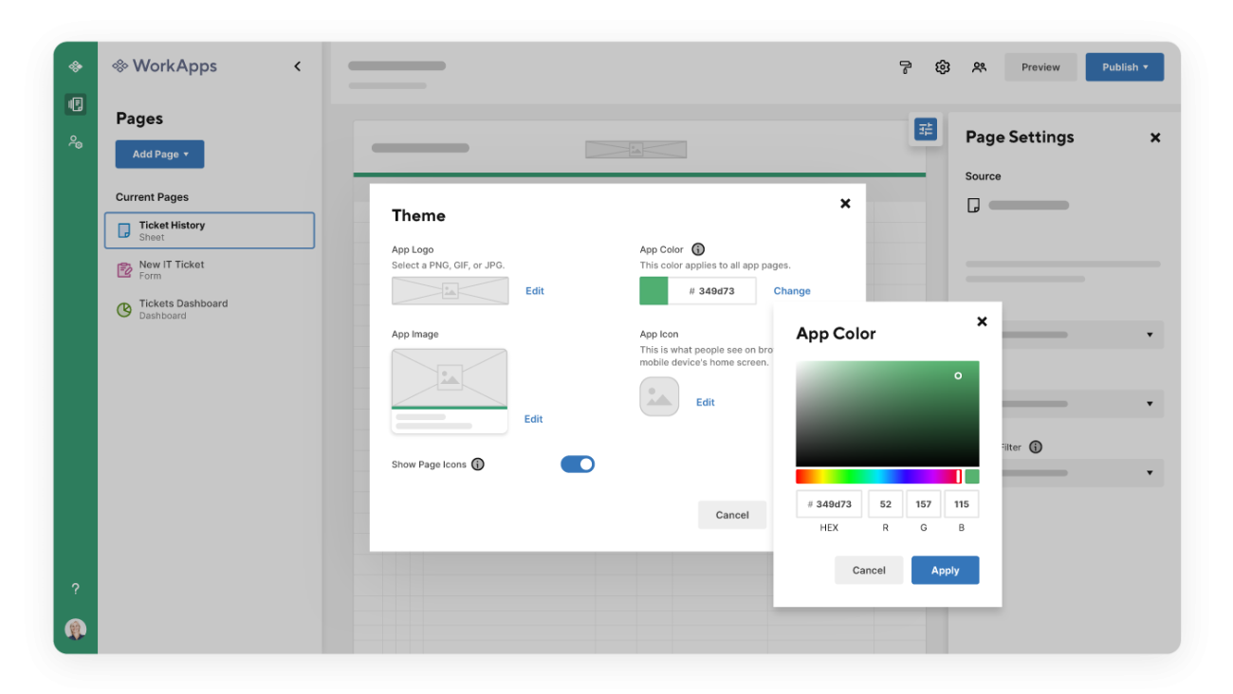Open the Publish dropdown arrow

click(1145, 66)
